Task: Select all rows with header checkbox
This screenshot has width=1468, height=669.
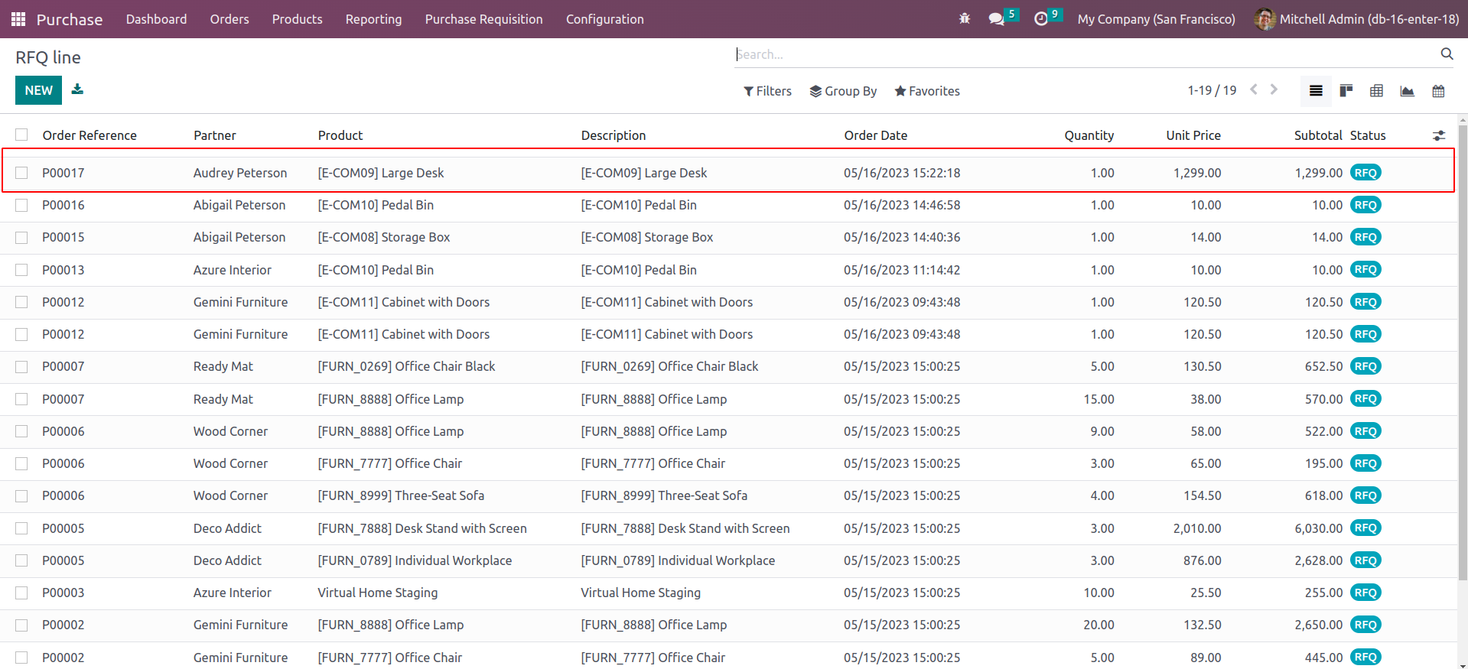Action: [21, 135]
